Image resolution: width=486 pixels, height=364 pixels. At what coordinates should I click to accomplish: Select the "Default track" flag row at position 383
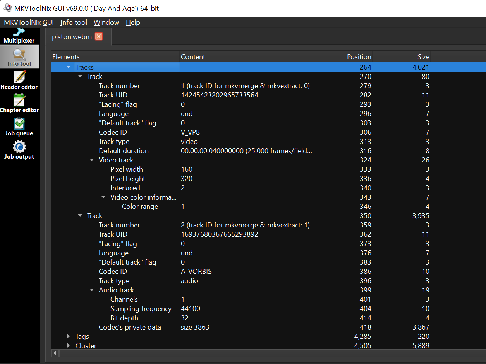click(x=268, y=262)
